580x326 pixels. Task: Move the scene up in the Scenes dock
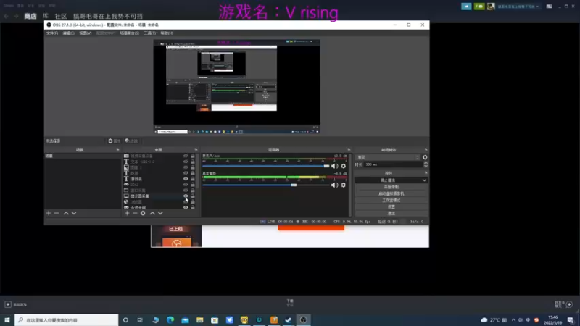click(x=66, y=213)
